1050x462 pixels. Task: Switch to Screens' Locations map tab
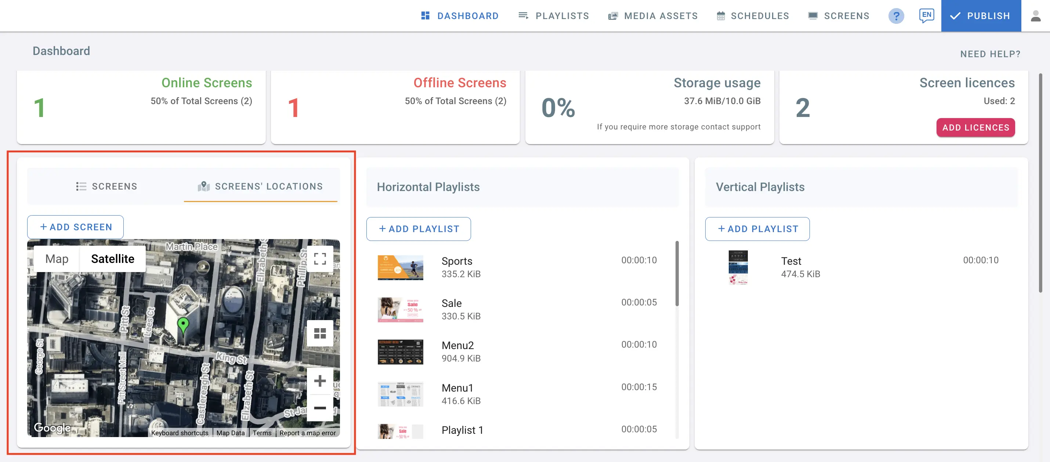261,186
